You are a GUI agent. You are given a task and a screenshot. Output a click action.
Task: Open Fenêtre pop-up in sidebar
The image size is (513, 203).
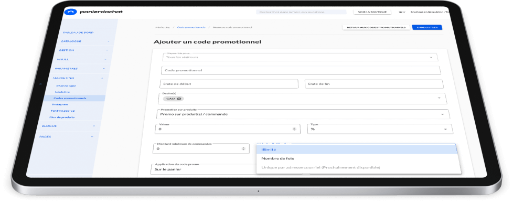63,111
